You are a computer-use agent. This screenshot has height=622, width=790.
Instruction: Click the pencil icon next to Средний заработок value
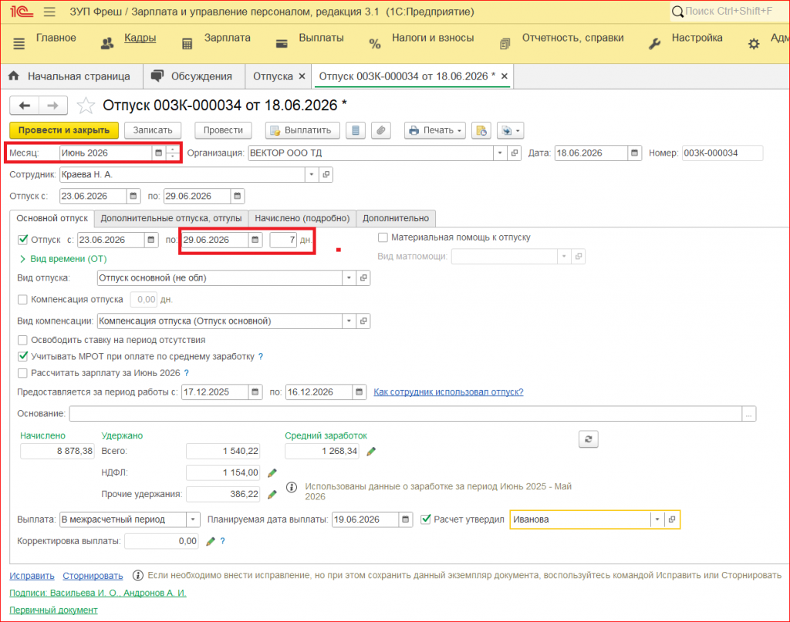pos(371,452)
